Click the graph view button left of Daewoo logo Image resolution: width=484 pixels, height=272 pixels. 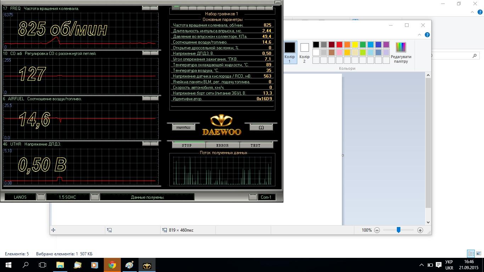click(183, 127)
